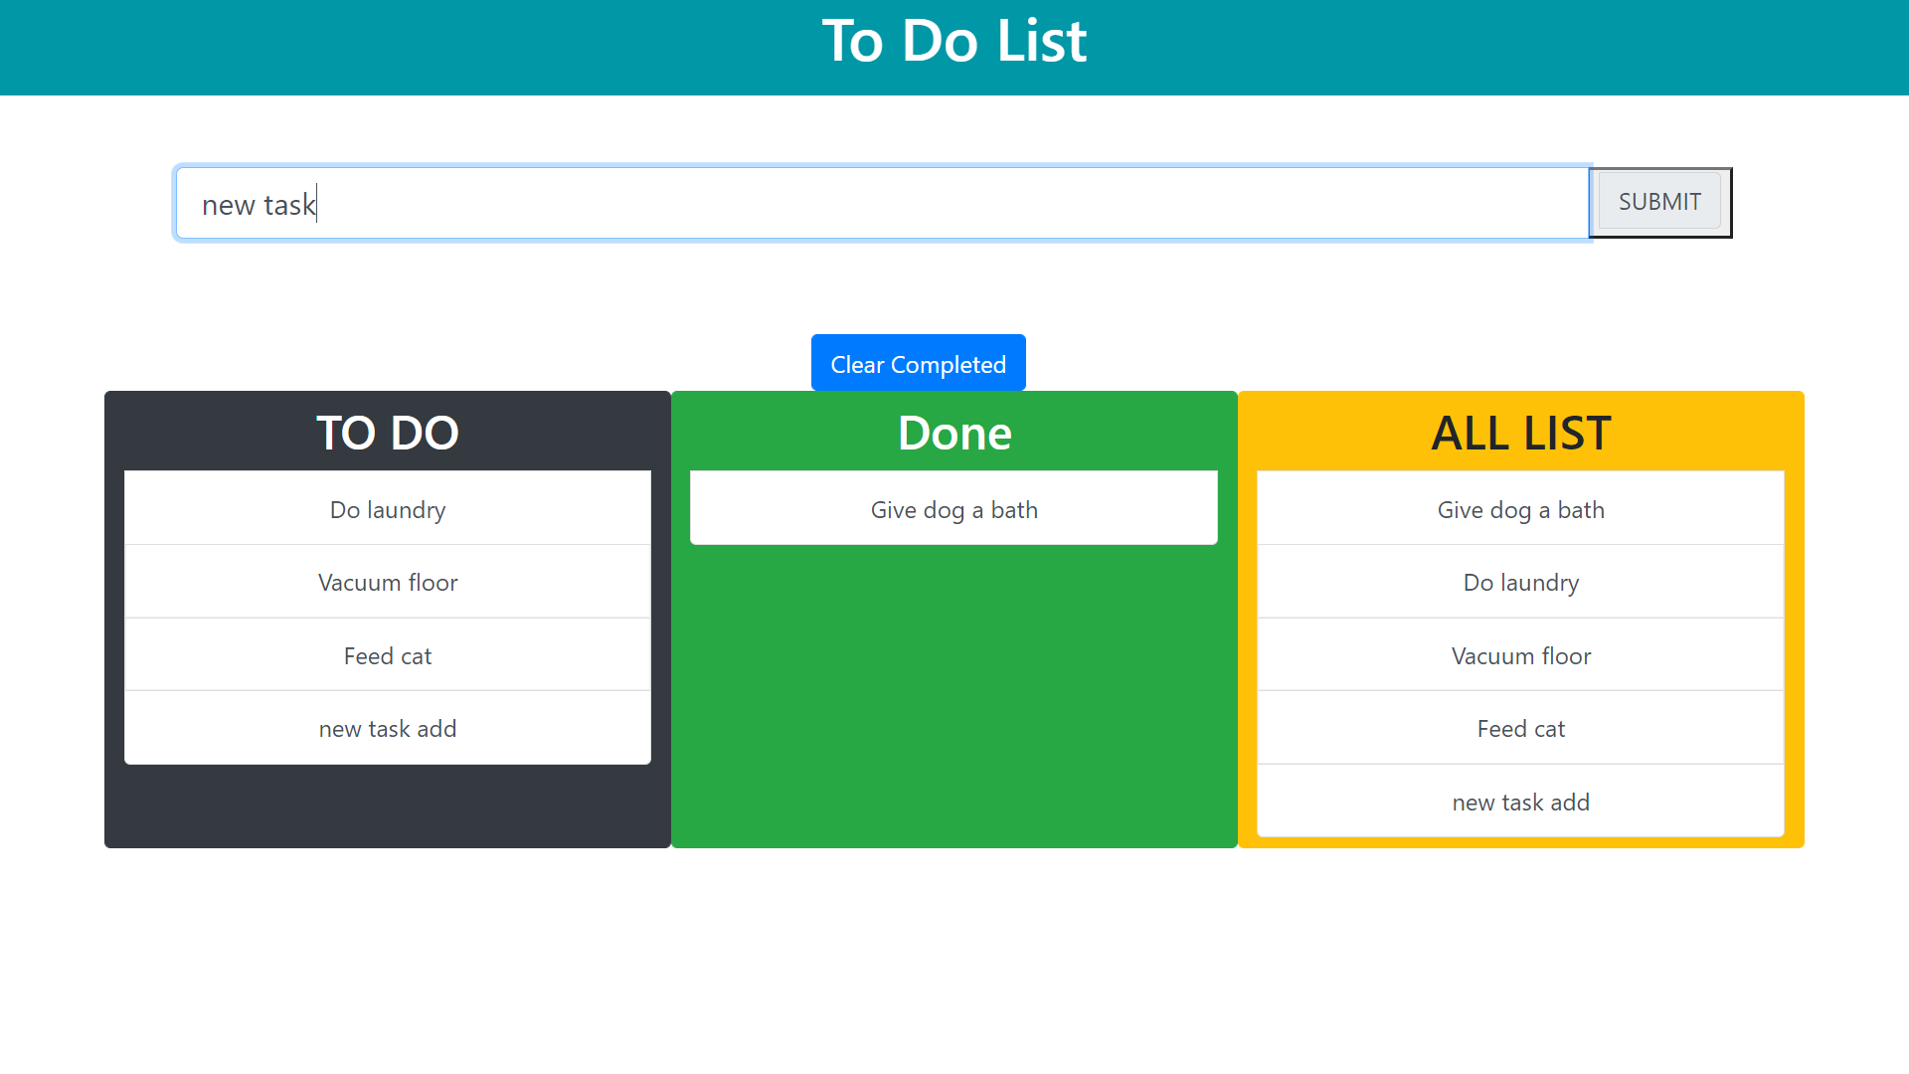Click the ALL LIST column header
The height and width of the screenshot is (1074, 1909).
tap(1520, 433)
